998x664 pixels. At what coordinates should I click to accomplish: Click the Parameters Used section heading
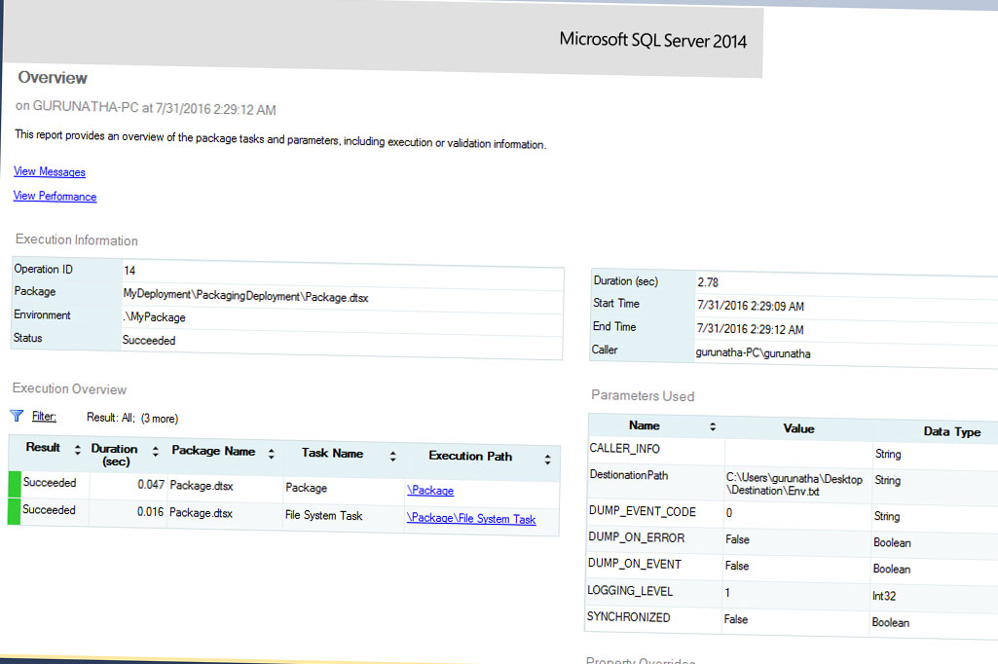click(643, 395)
